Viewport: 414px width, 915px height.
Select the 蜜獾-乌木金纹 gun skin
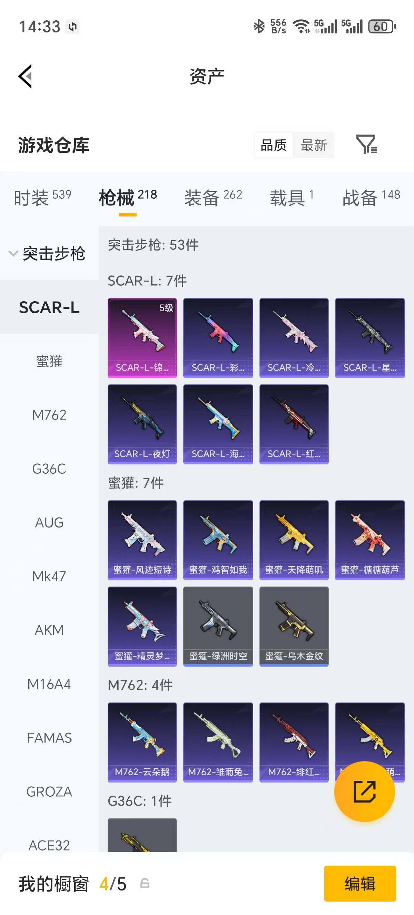tap(294, 626)
